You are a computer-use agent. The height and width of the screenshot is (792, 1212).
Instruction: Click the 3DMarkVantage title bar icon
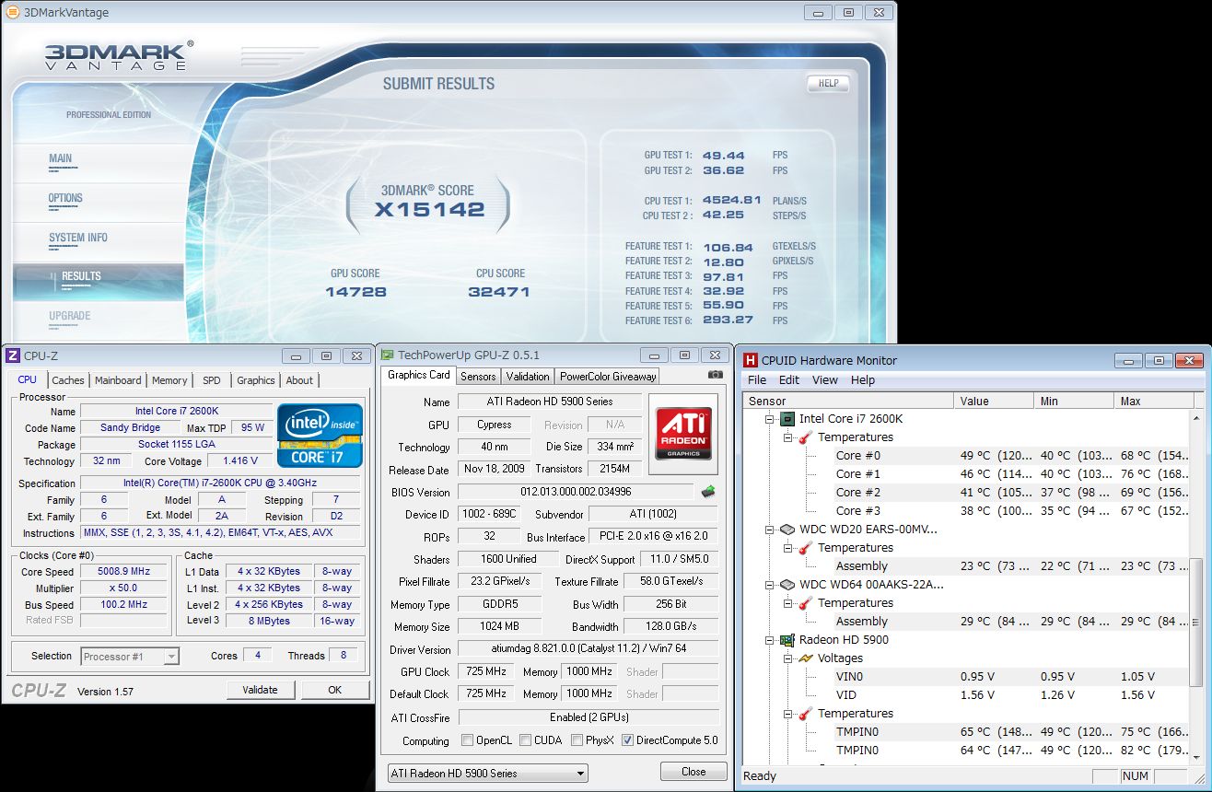[12, 12]
